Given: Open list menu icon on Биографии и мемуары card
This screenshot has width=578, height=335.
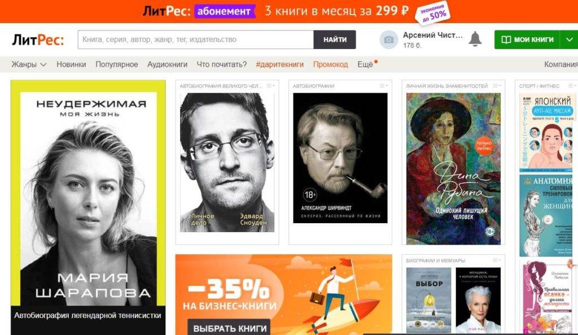Looking at the screenshot, I should coord(497,260).
